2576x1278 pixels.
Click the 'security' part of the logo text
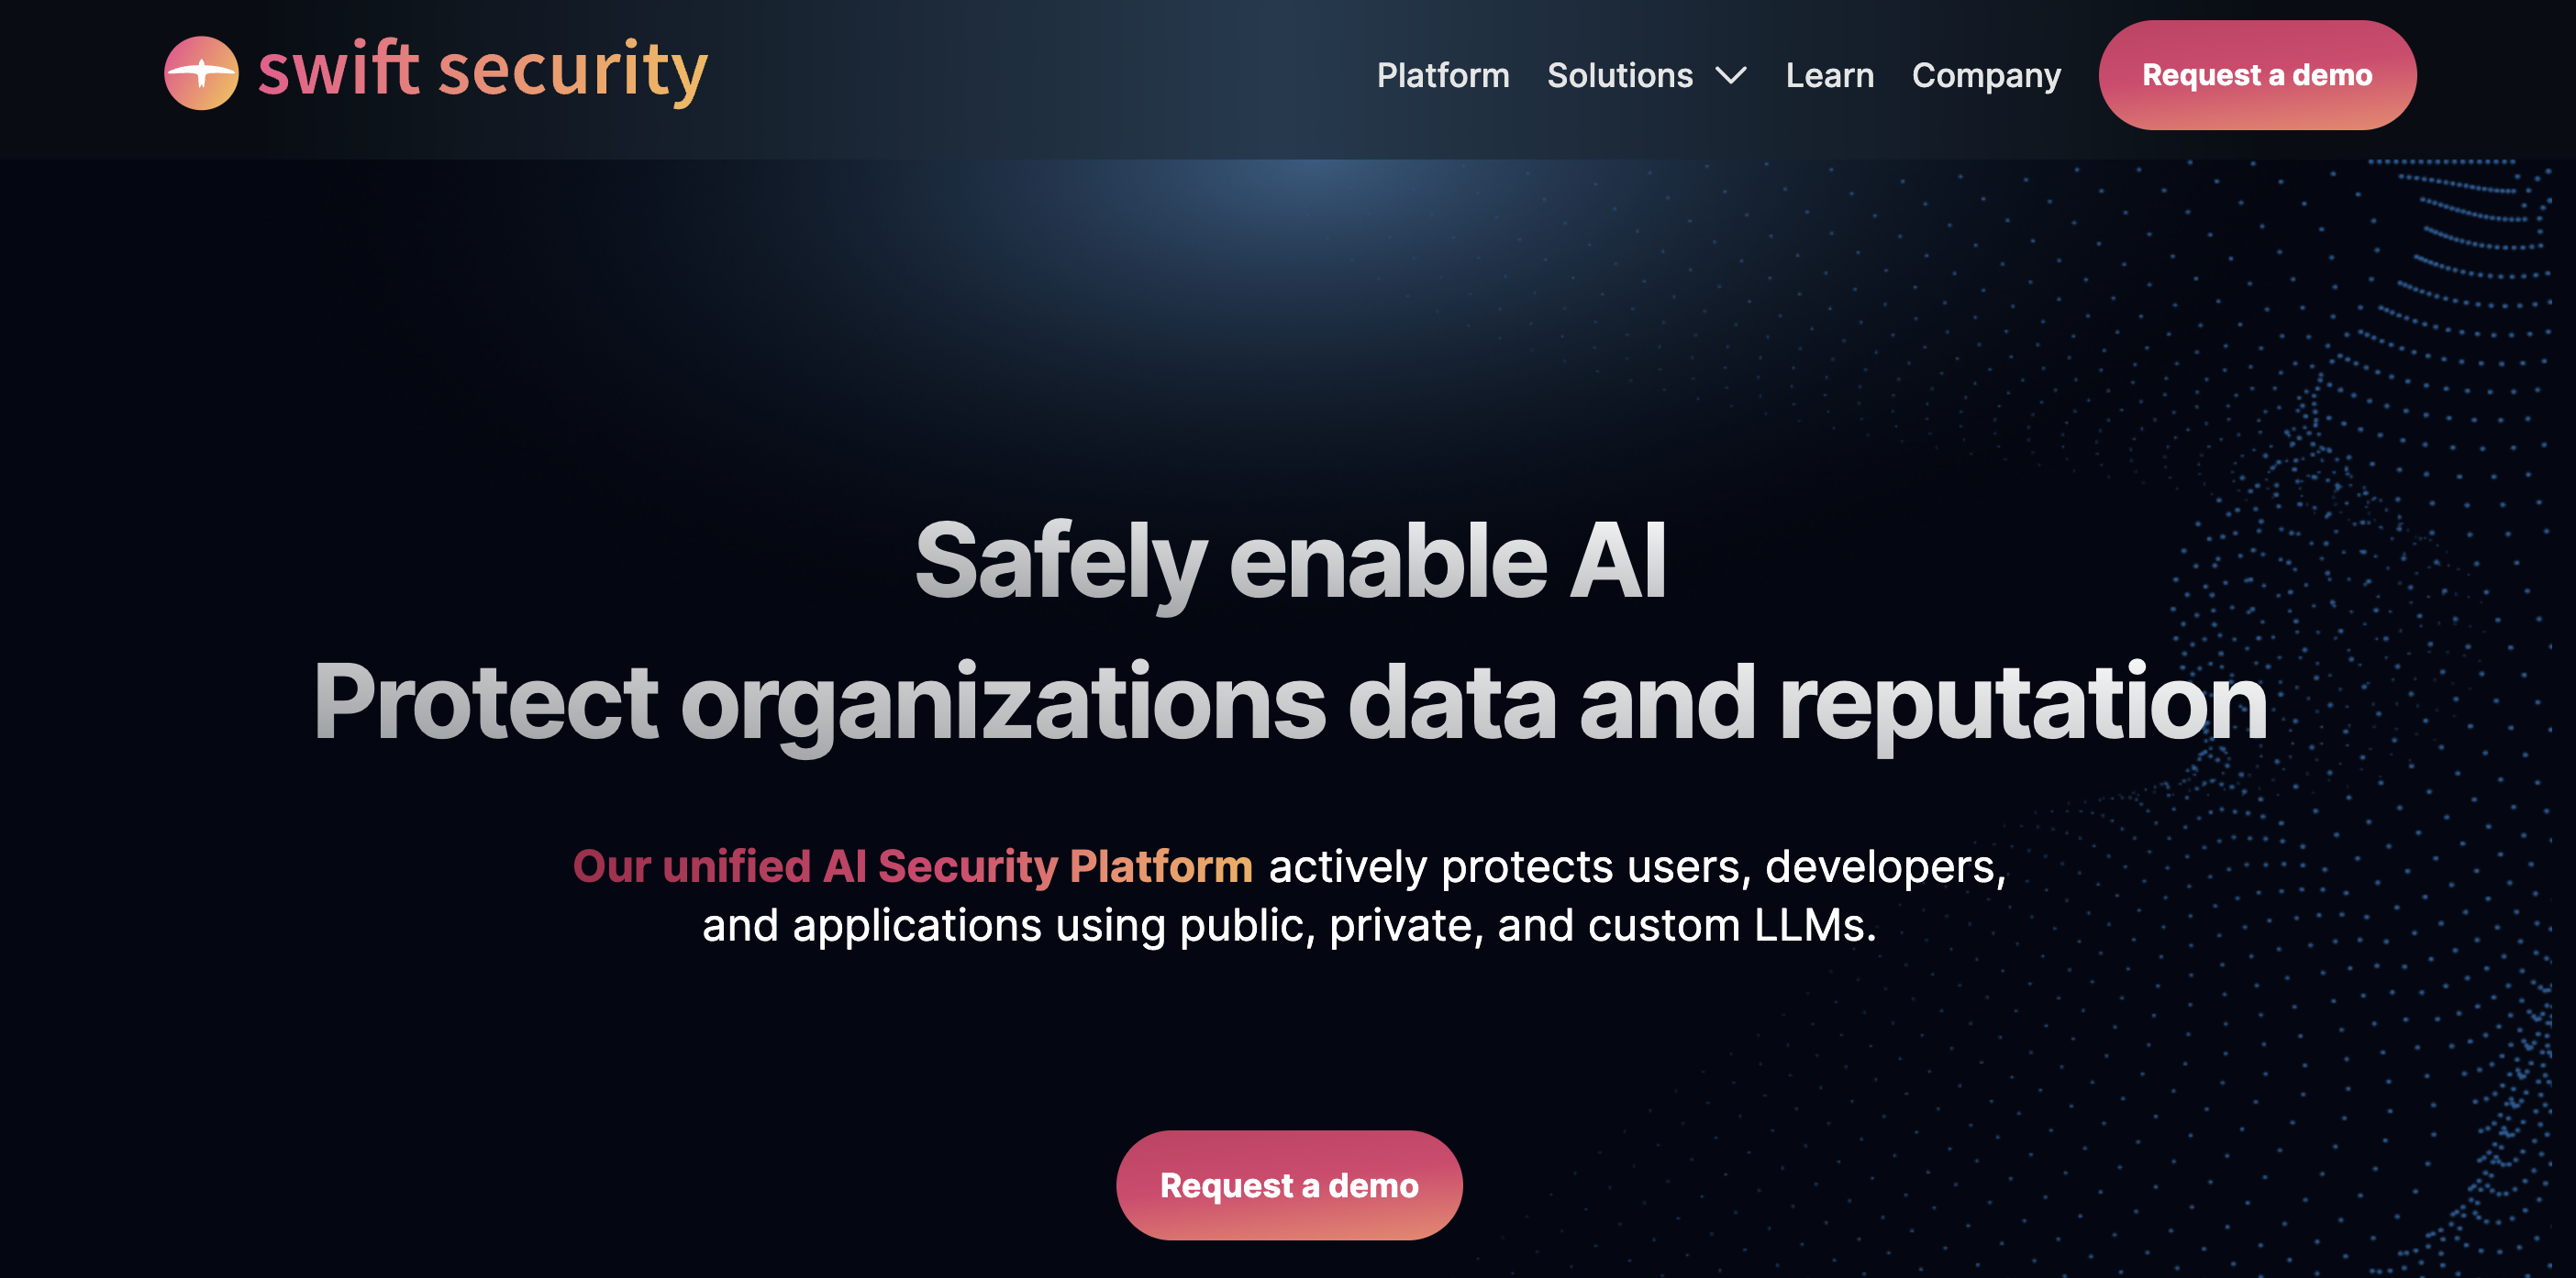pos(575,71)
